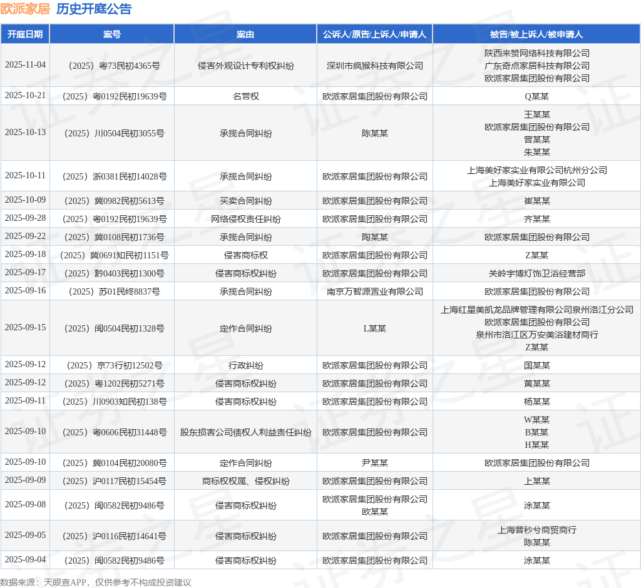Screen dimensions: 641x588
Task: Click 买卖合同纠纷 cause cell
Action: 245,201
